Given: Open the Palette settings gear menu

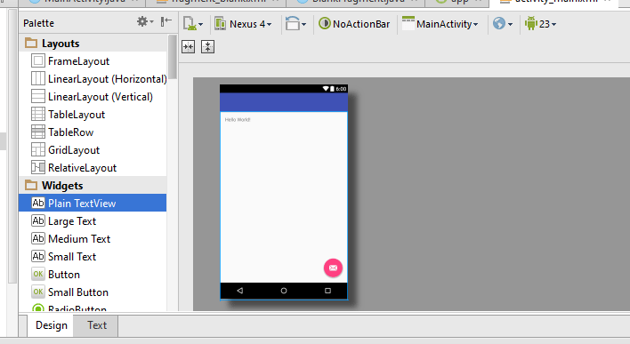Looking at the screenshot, I should coord(145,21).
